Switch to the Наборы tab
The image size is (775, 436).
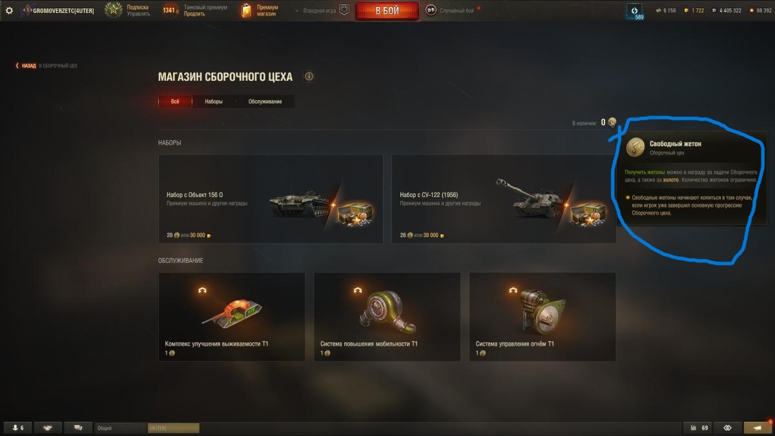pos(214,102)
